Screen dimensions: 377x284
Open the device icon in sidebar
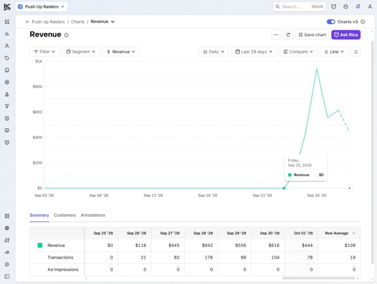(x=7, y=70)
